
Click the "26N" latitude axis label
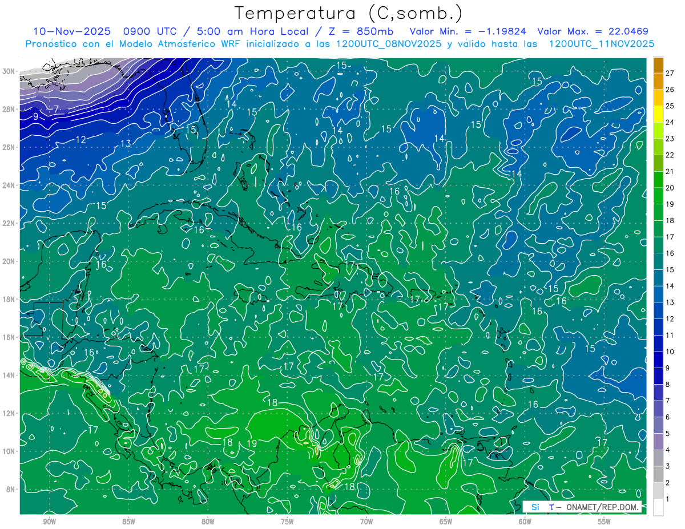[10, 147]
